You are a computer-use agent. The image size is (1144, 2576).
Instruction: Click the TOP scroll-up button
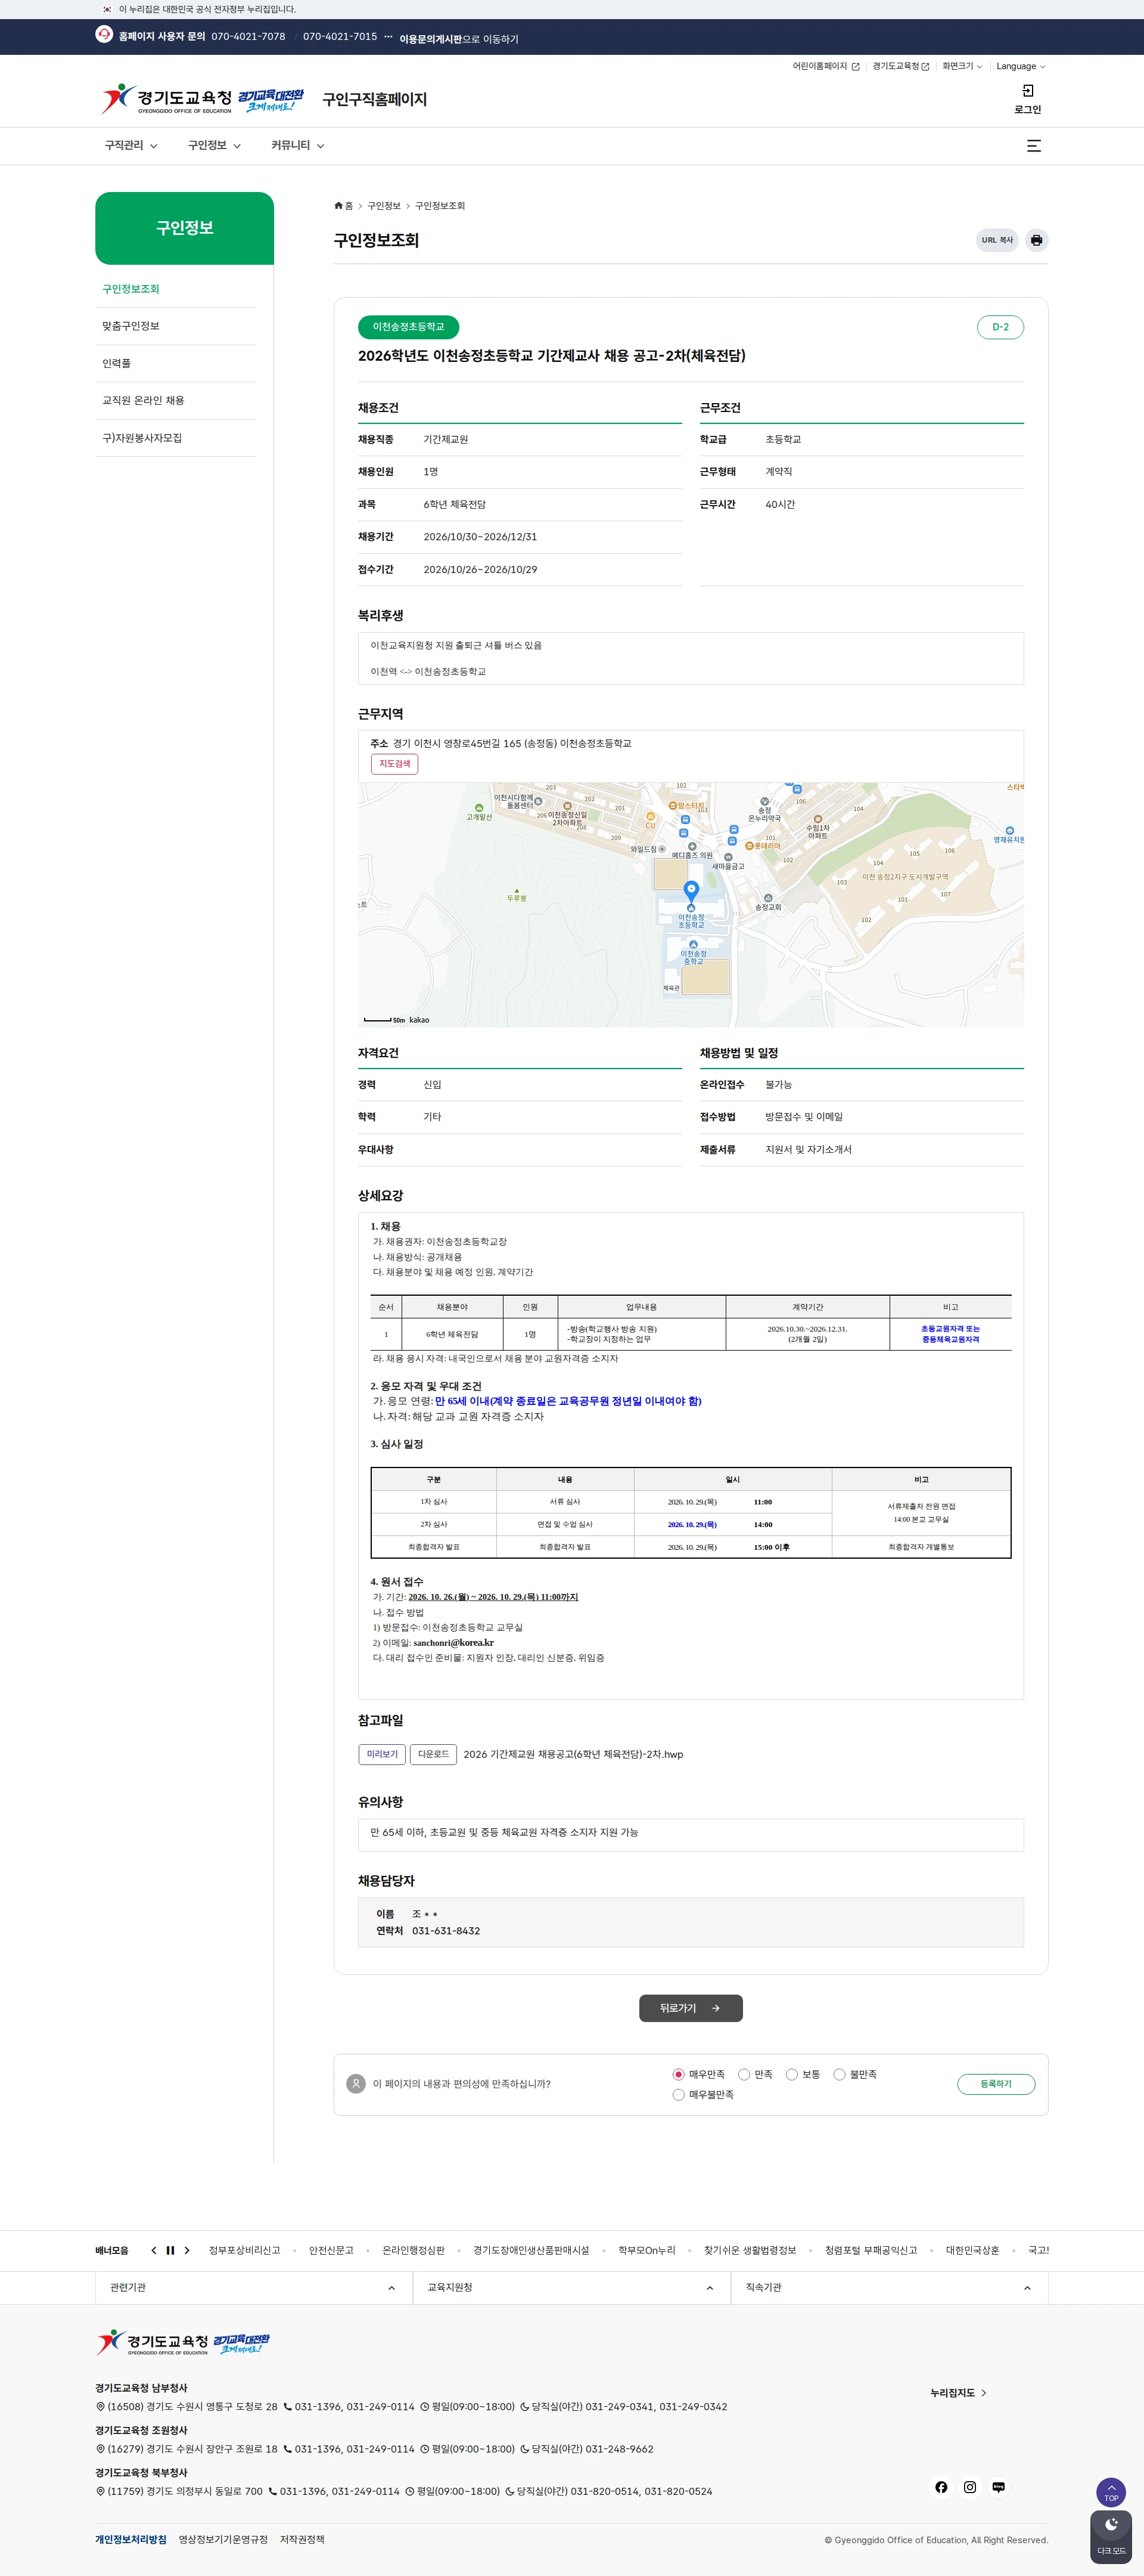pyautogui.click(x=1111, y=2492)
